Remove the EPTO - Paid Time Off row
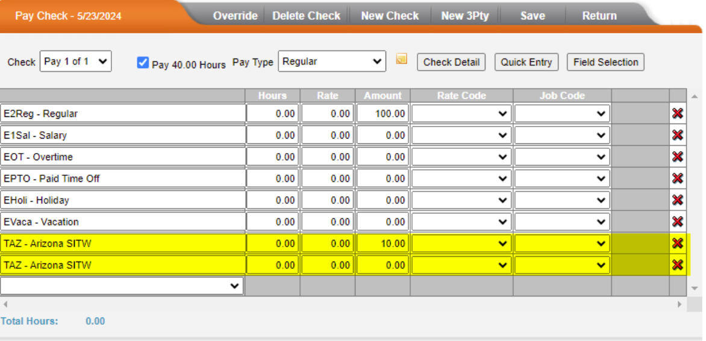The height and width of the screenshot is (341, 706). (677, 178)
